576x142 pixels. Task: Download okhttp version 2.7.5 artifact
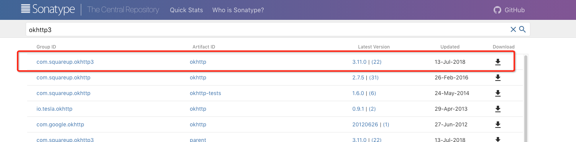(498, 77)
